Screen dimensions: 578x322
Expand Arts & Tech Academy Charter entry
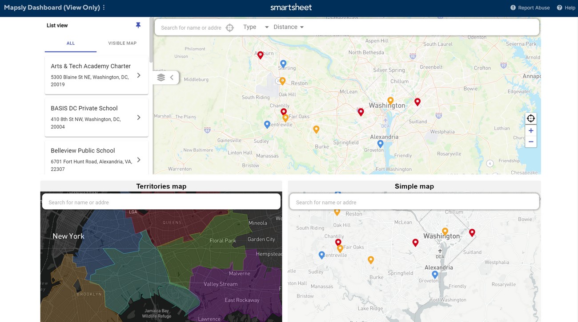pos(139,75)
